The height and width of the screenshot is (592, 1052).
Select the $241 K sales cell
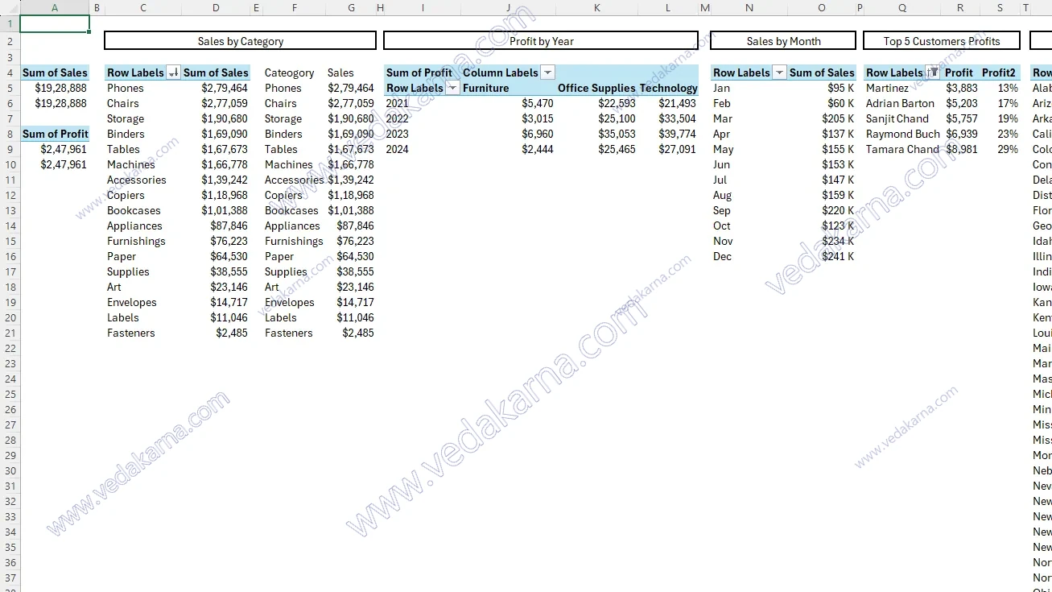pyautogui.click(x=822, y=256)
